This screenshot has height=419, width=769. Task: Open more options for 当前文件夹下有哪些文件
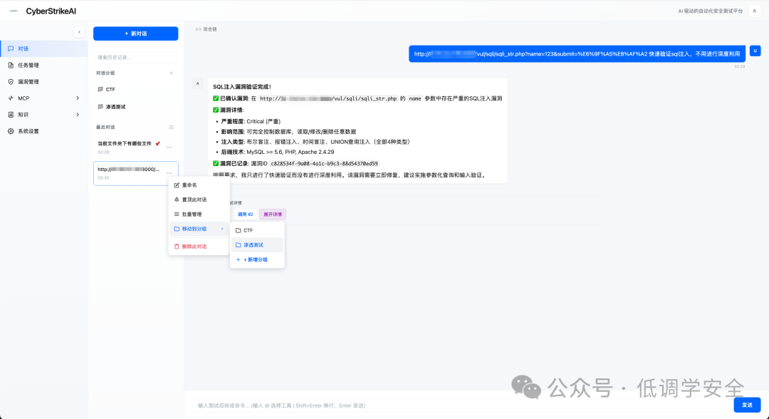click(x=169, y=148)
